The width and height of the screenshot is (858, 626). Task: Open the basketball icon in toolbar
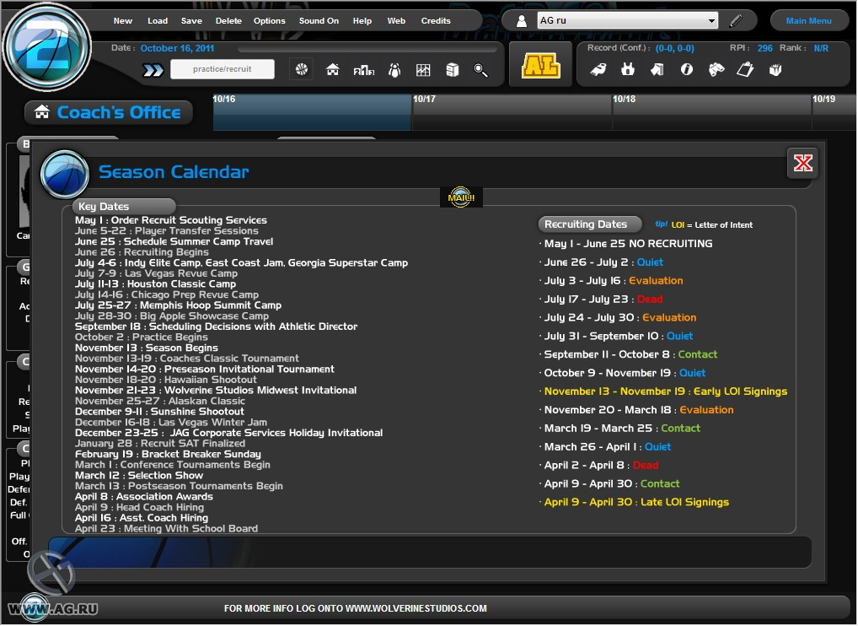302,69
